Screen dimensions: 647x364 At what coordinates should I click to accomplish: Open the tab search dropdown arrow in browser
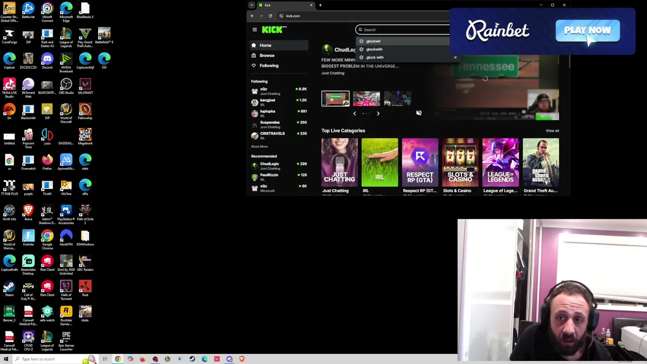[252, 5]
